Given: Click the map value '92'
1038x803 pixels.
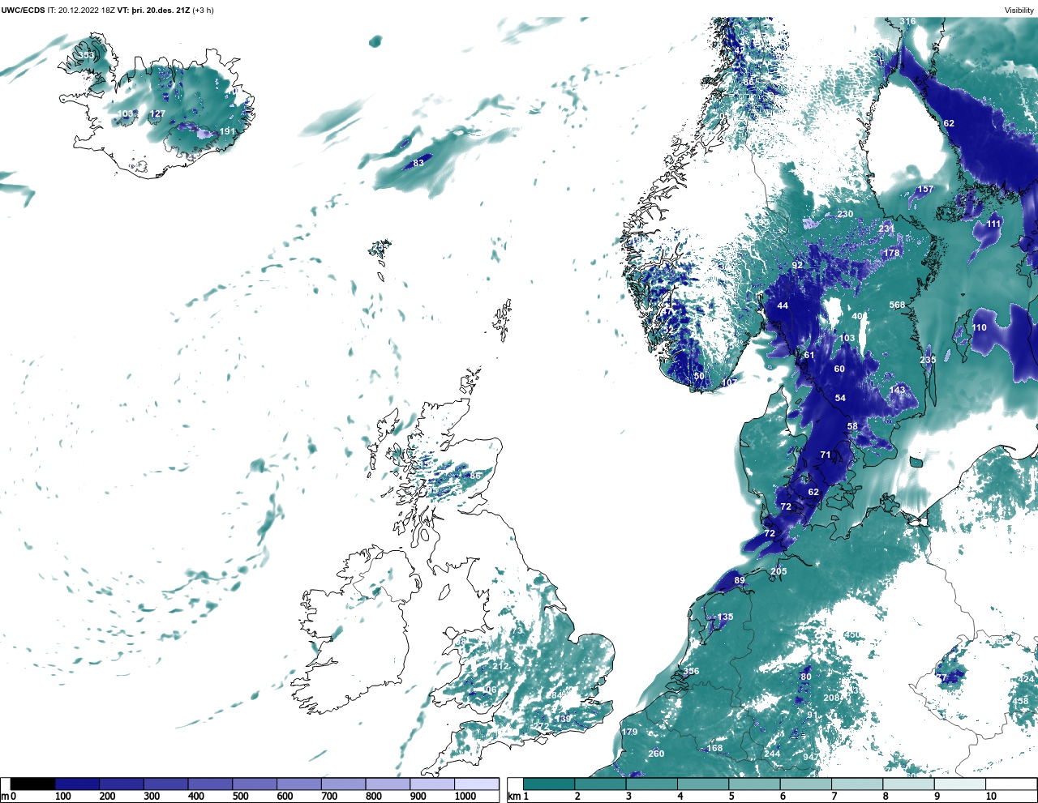Looking at the screenshot, I should click(x=797, y=265).
